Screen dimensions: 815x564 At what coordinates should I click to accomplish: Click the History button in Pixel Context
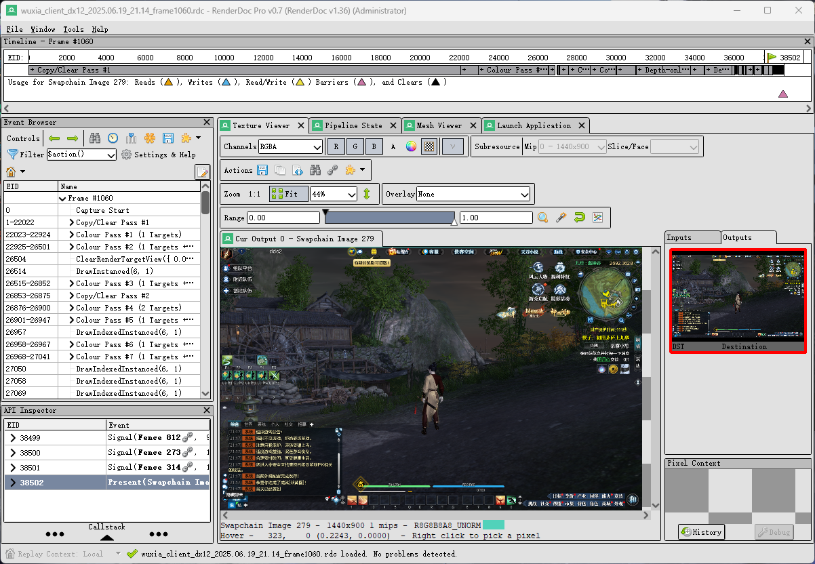coord(701,532)
